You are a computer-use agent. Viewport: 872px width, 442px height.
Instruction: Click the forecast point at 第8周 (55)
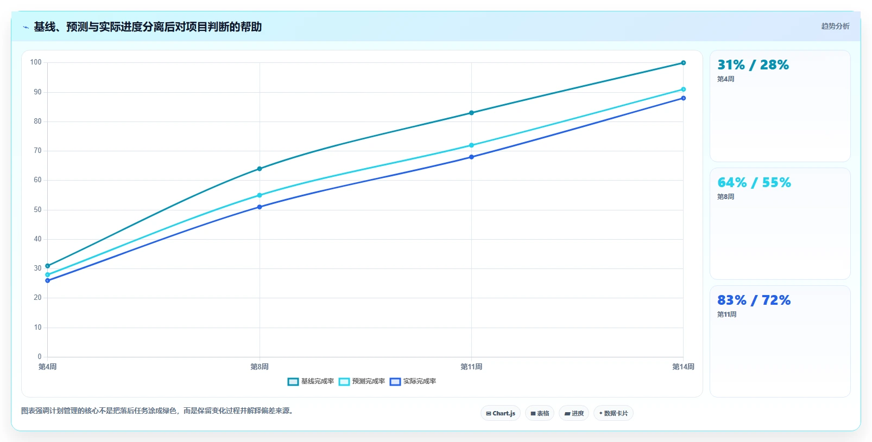pos(260,195)
